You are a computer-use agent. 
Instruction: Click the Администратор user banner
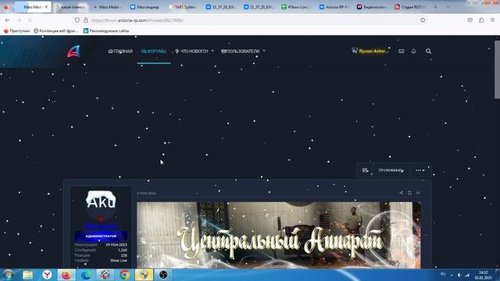coord(101,237)
